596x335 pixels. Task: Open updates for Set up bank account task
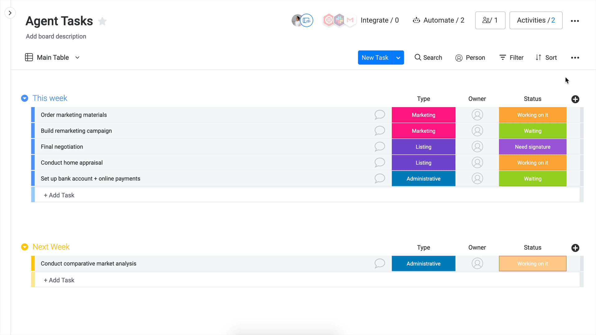[379, 179]
